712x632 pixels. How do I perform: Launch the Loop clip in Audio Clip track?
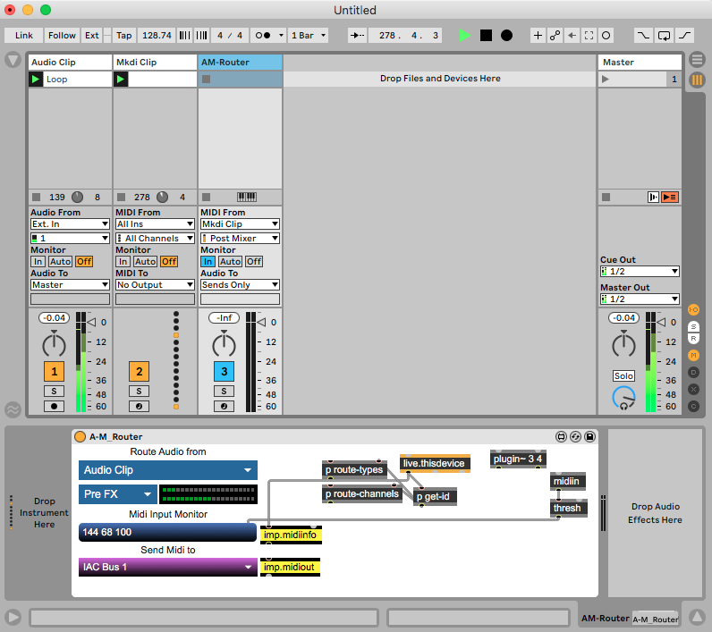tap(36, 80)
